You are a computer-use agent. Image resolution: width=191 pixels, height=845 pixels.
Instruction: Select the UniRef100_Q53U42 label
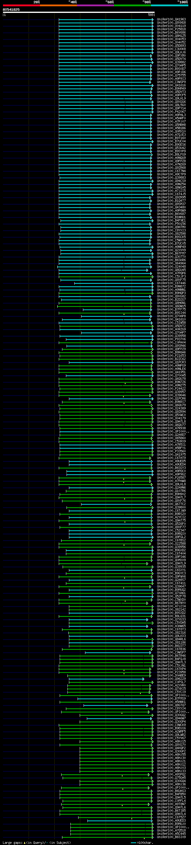tap(171, 148)
